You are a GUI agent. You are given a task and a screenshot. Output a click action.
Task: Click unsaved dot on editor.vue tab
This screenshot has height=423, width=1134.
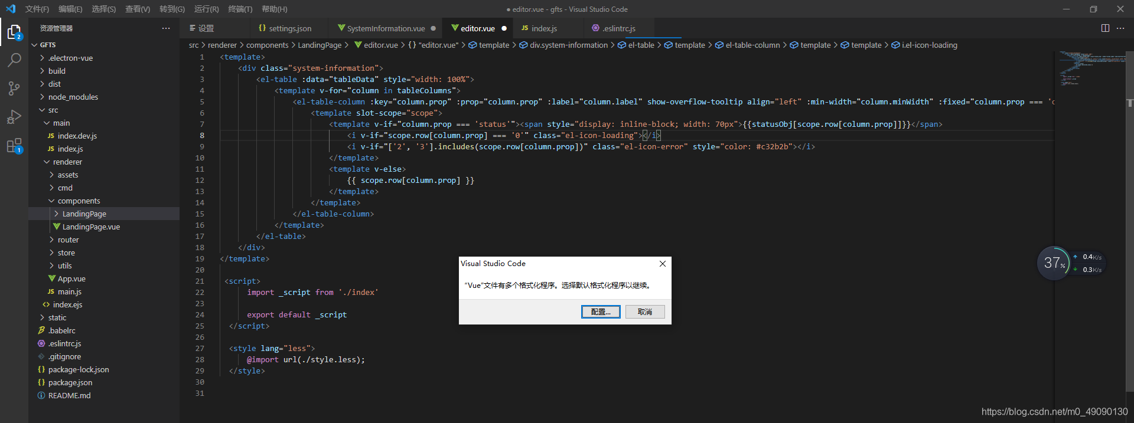[504, 28]
